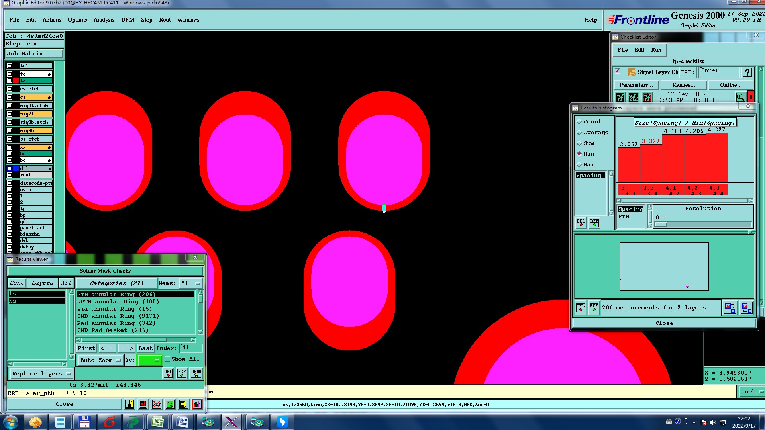Open the Replace layers dropdown
Image resolution: width=765 pixels, height=430 pixels.
41,374
